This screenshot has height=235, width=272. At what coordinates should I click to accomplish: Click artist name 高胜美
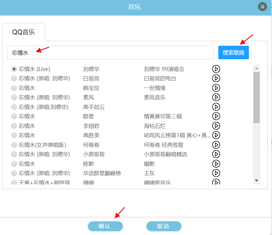[91, 135]
